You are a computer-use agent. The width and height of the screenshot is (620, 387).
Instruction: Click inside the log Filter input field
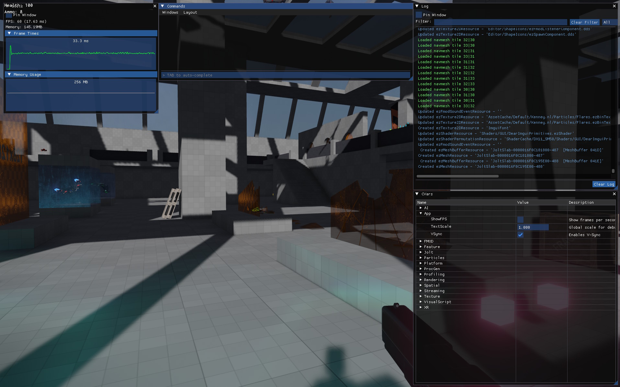500,21
